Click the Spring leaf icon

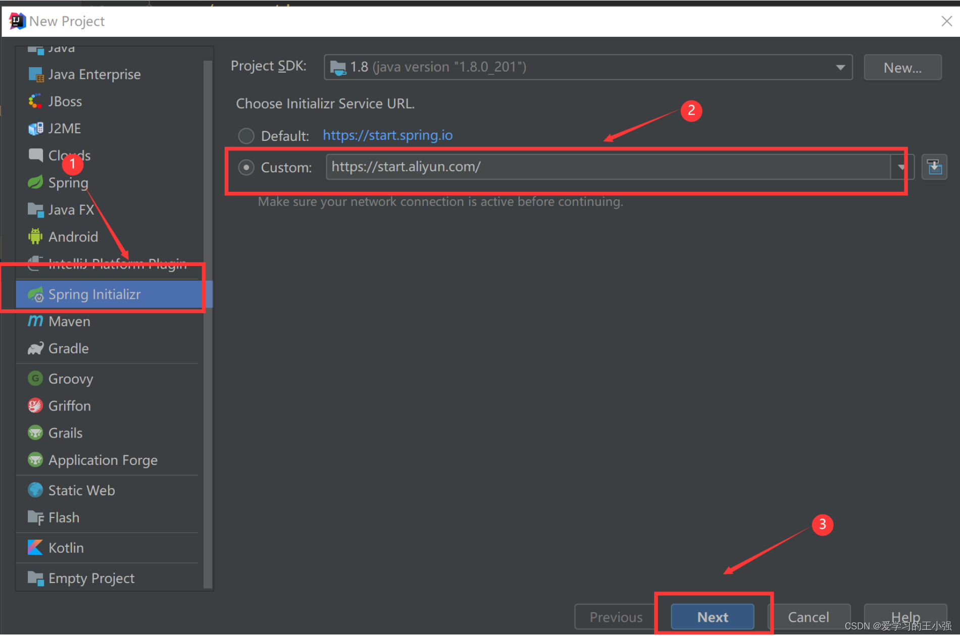click(35, 182)
